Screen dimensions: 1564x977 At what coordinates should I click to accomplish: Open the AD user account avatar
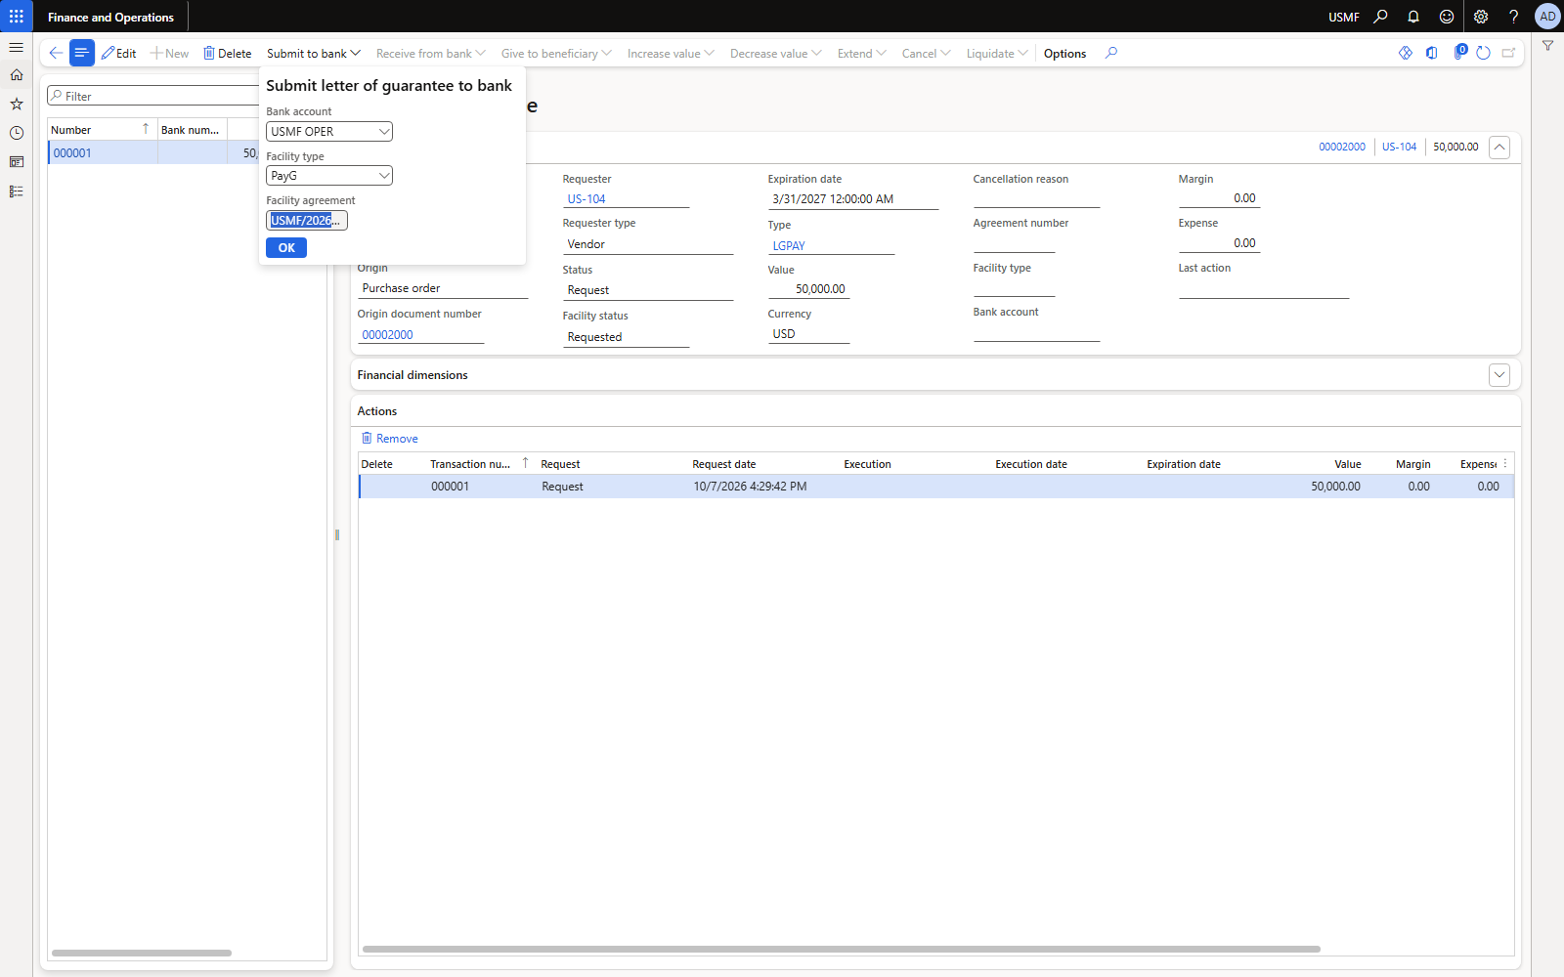(1547, 17)
